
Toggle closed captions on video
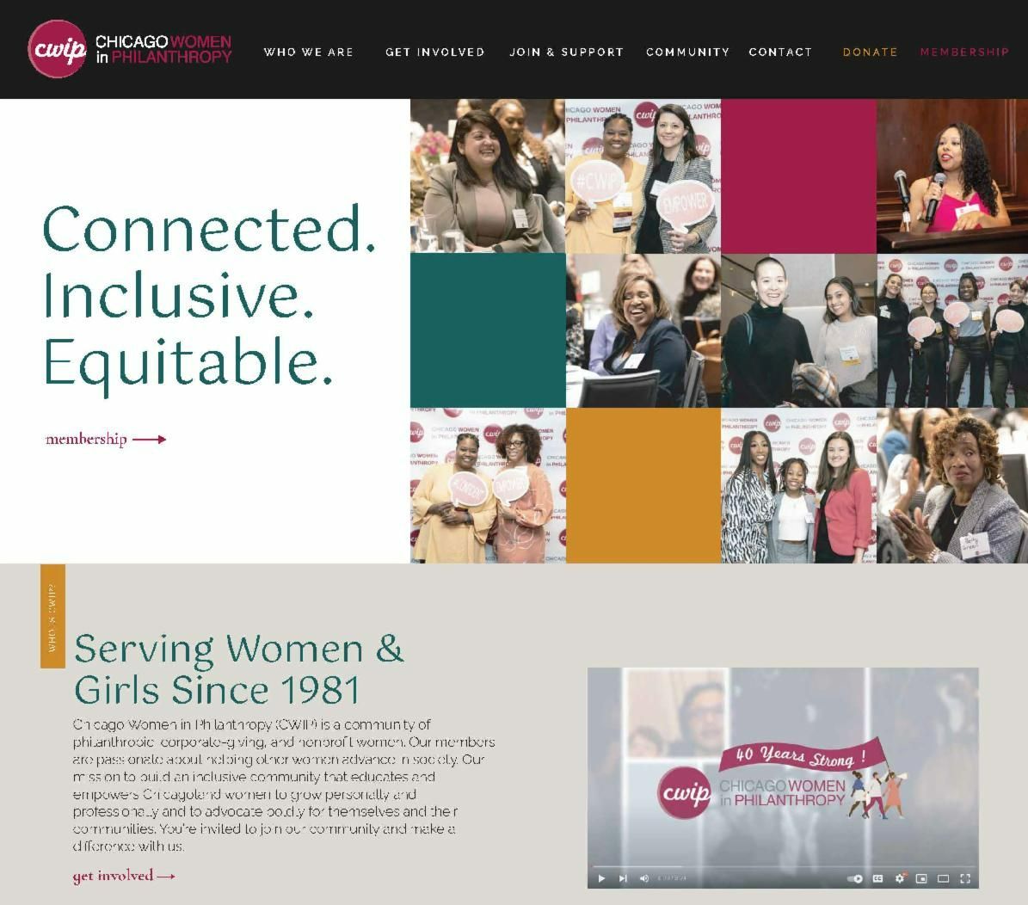tap(877, 878)
